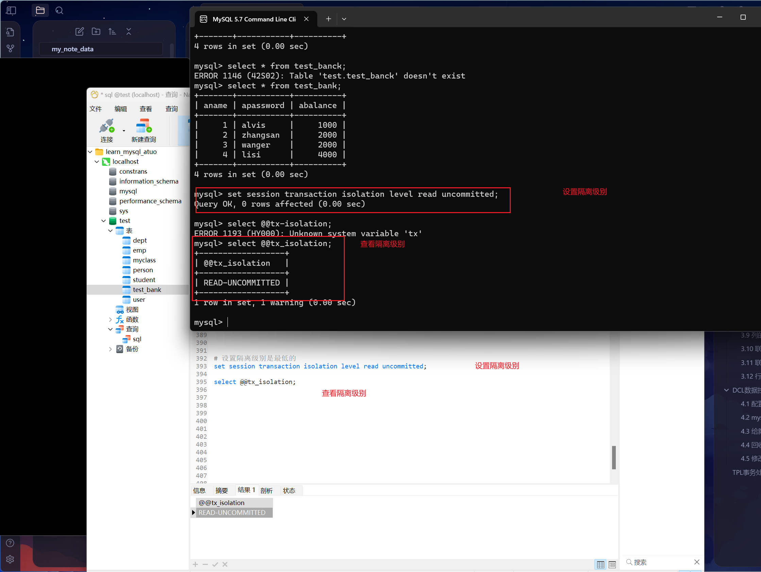
Task: Select the student table in tree
Action: (x=144, y=280)
